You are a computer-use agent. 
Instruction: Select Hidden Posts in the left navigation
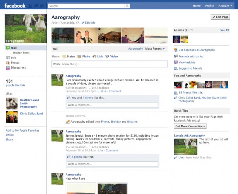(21, 53)
